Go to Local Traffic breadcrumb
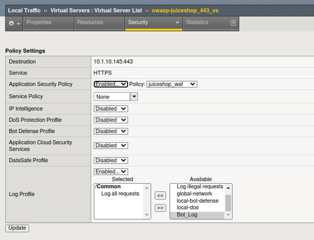This screenshot has height=240, width=314. click(x=24, y=10)
